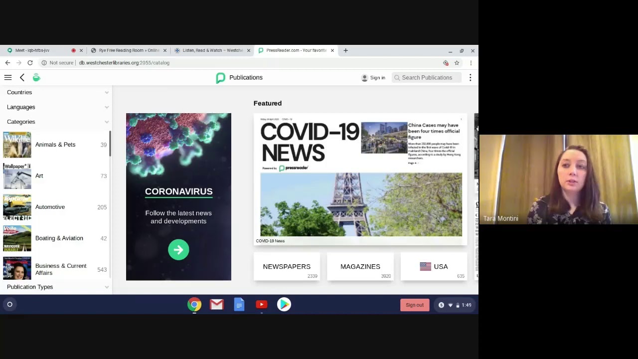Image resolution: width=638 pixels, height=359 pixels.
Task: Click the CORONAVIRUS heading on the card
Action: [x=178, y=191]
